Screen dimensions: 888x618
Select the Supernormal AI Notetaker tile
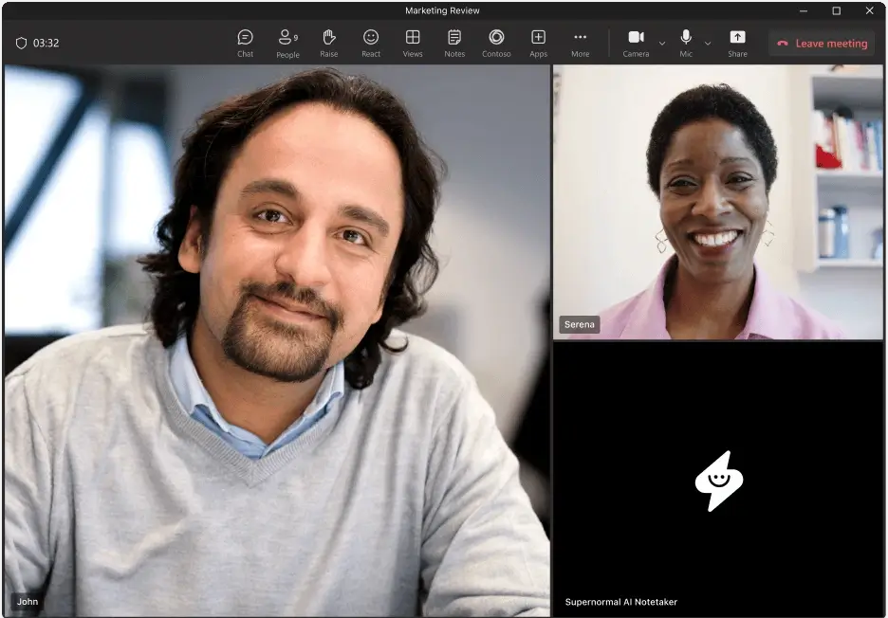pos(718,479)
